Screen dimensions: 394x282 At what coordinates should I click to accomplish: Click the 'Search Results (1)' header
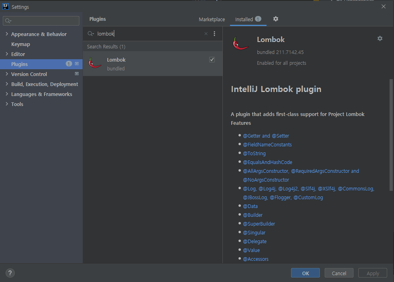(106, 47)
